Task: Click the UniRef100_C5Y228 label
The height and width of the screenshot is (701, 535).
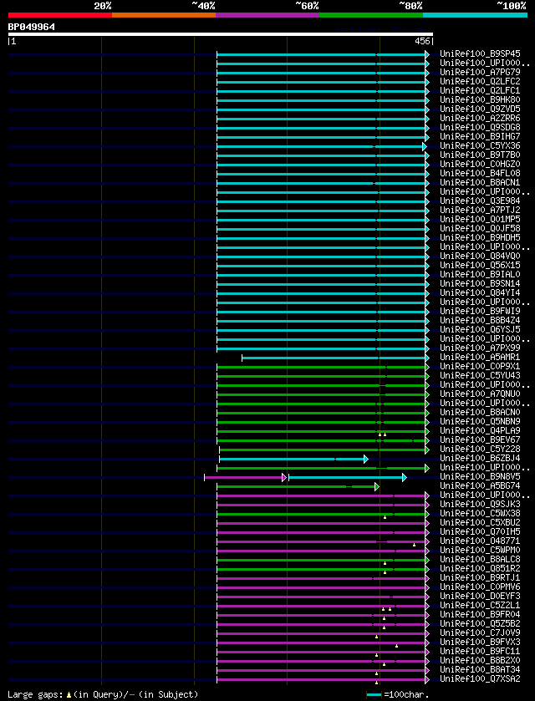Action: [x=480, y=449]
